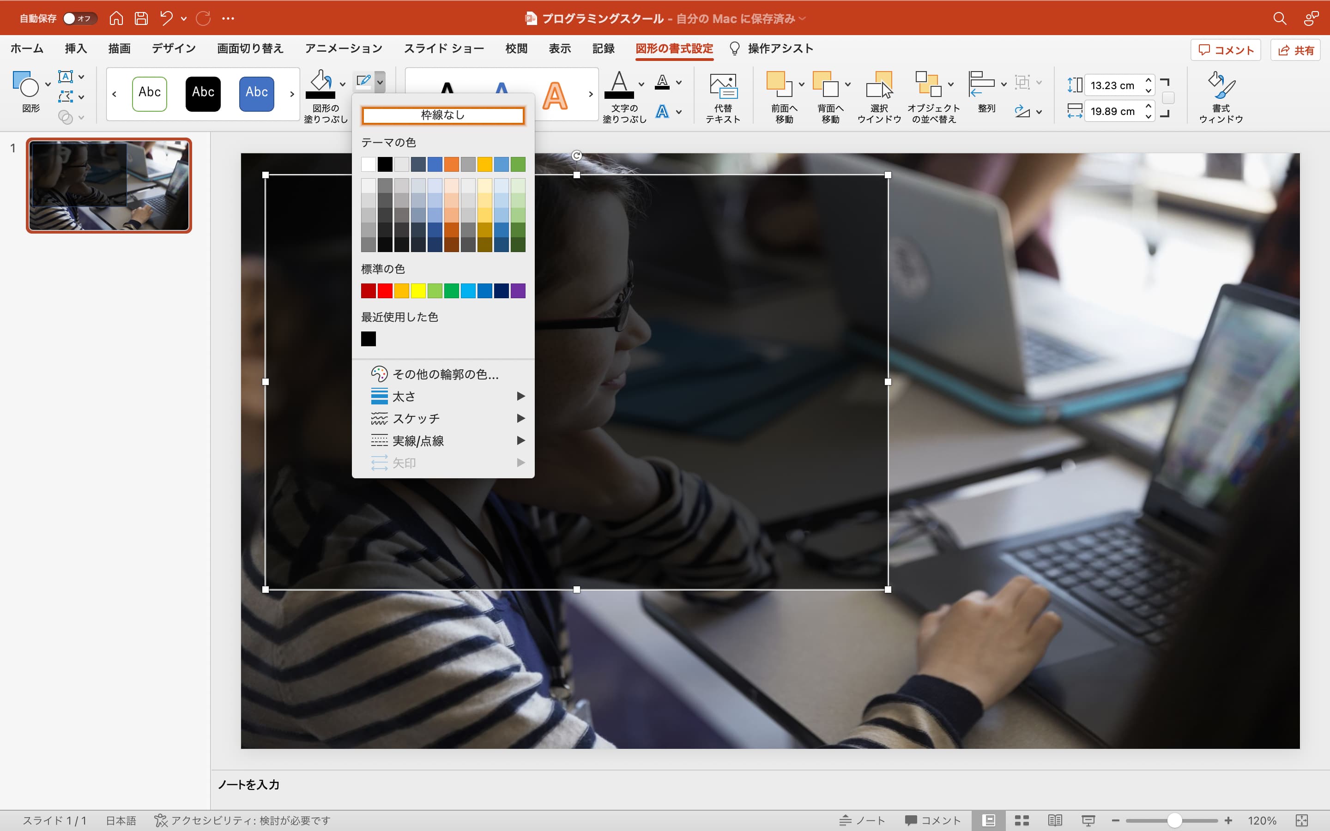Image resolution: width=1330 pixels, height=831 pixels.
Task: Click the shape fill paint bucket
Action: point(321,84)
